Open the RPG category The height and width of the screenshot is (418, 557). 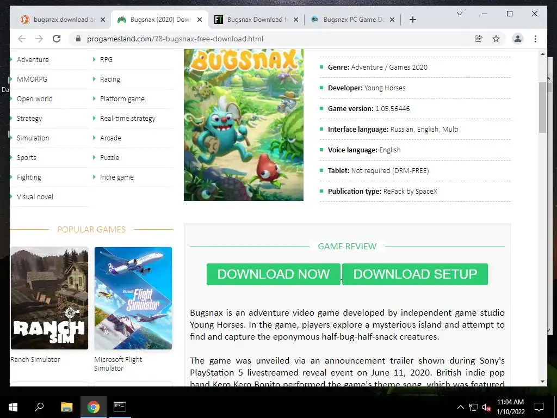106,59
